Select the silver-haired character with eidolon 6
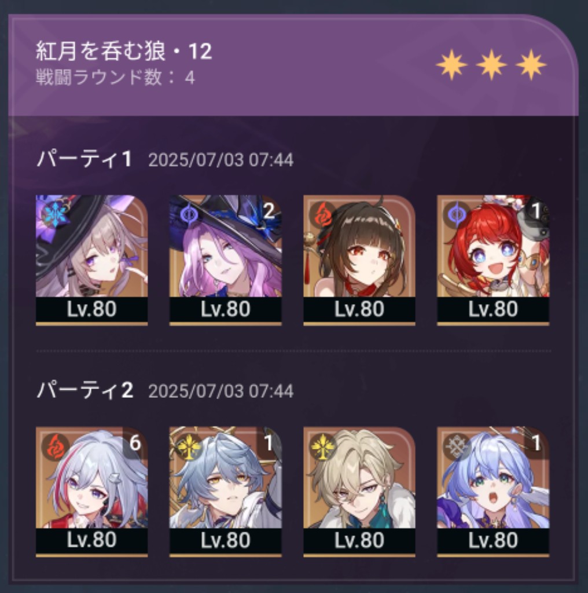The image size is (588, 593). [x=91, y=492]
